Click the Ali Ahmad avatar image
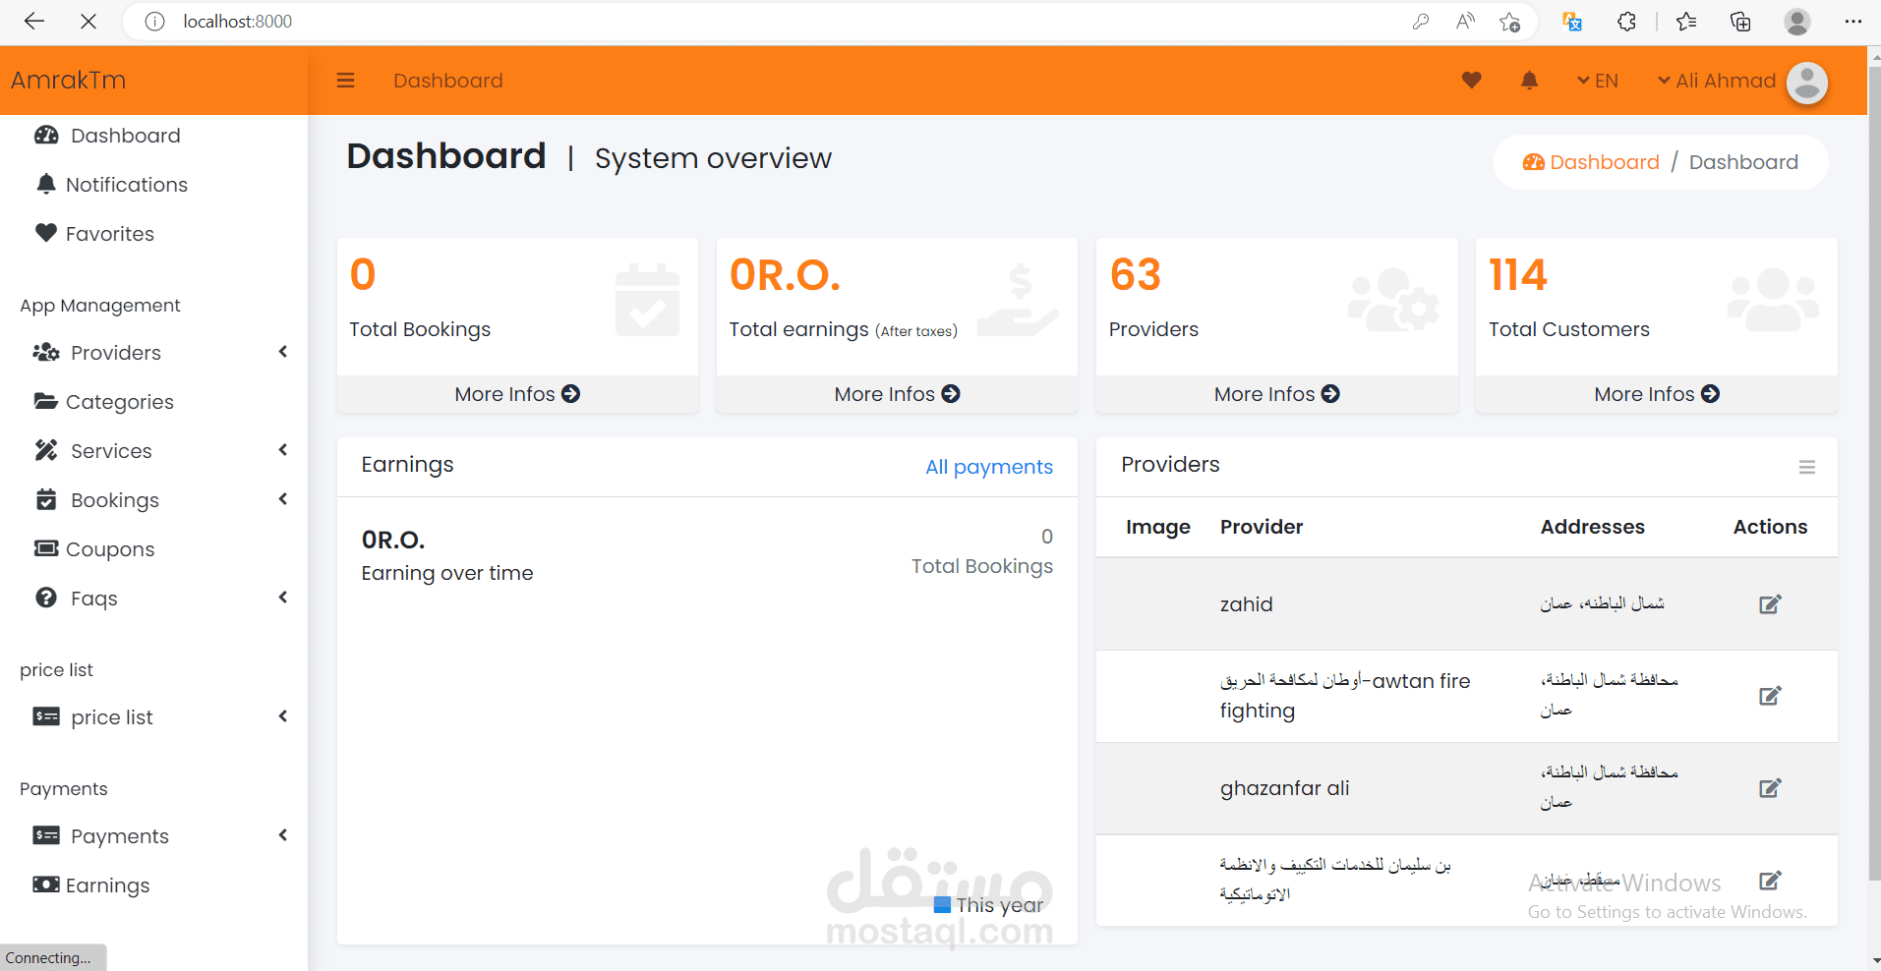The height and width of the screenshot is (971, 1881). tap(1807, 83)
